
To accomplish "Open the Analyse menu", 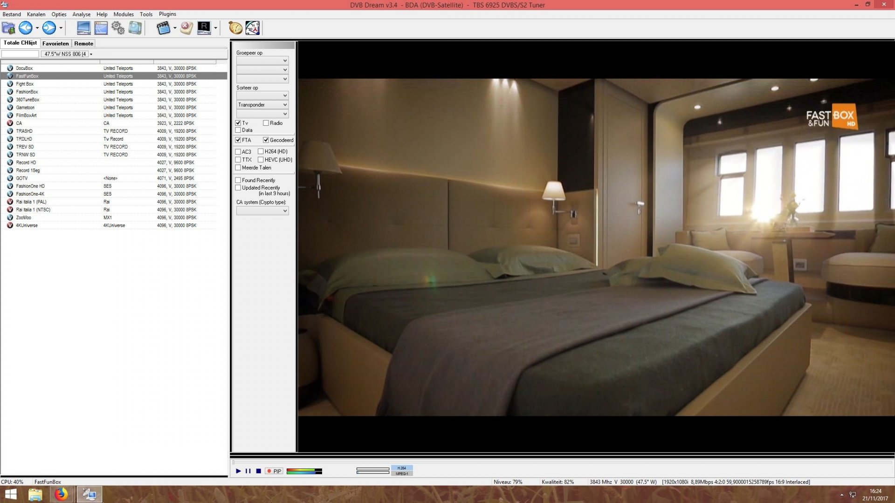I will [81, 14].
